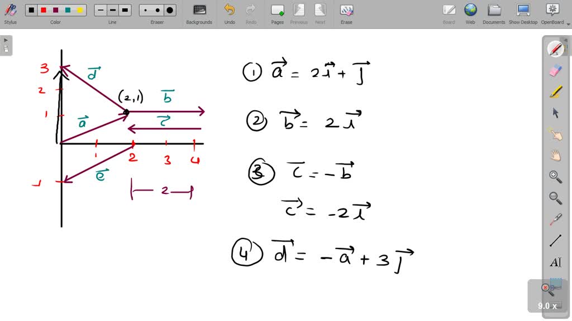
Task: Expand the left side panel
Action: [x=6, y=40]
